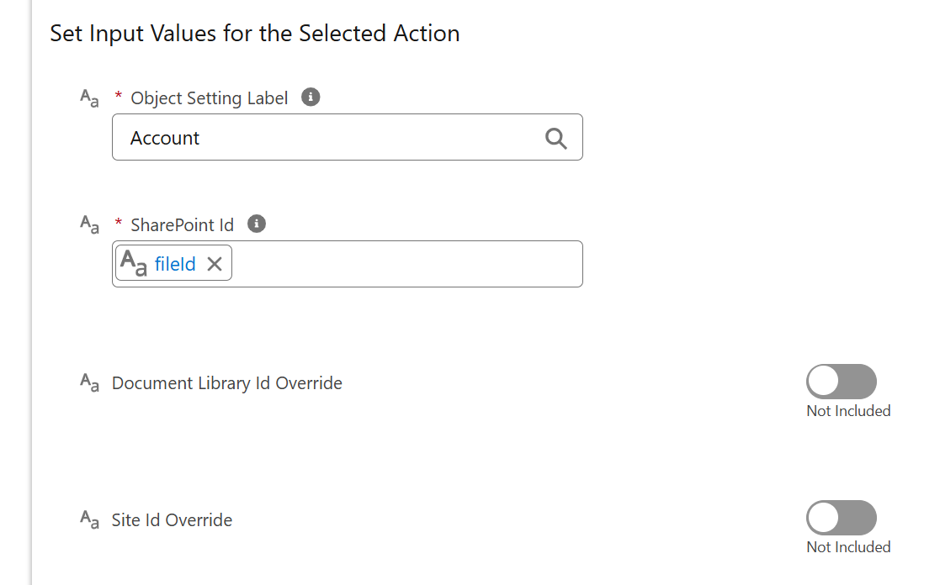The image size is (940, 585).
Task: Click the info icon beside SharePoint Id
Action: 257,224
